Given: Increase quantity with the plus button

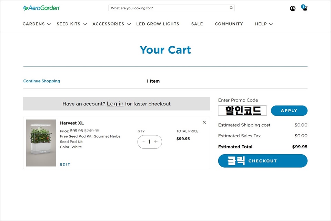Looking at the screenshot, I should pos(156,141).
